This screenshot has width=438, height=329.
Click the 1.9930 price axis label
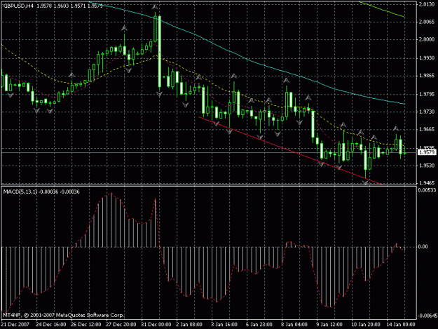pyautogui.click(x=427, y=58)
